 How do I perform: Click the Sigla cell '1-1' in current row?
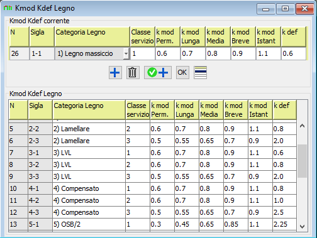(x=42, y=53)
